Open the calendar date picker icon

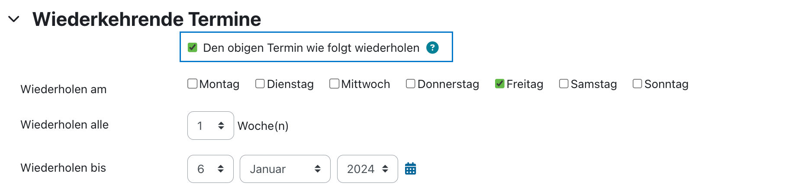tap(410, 169)
